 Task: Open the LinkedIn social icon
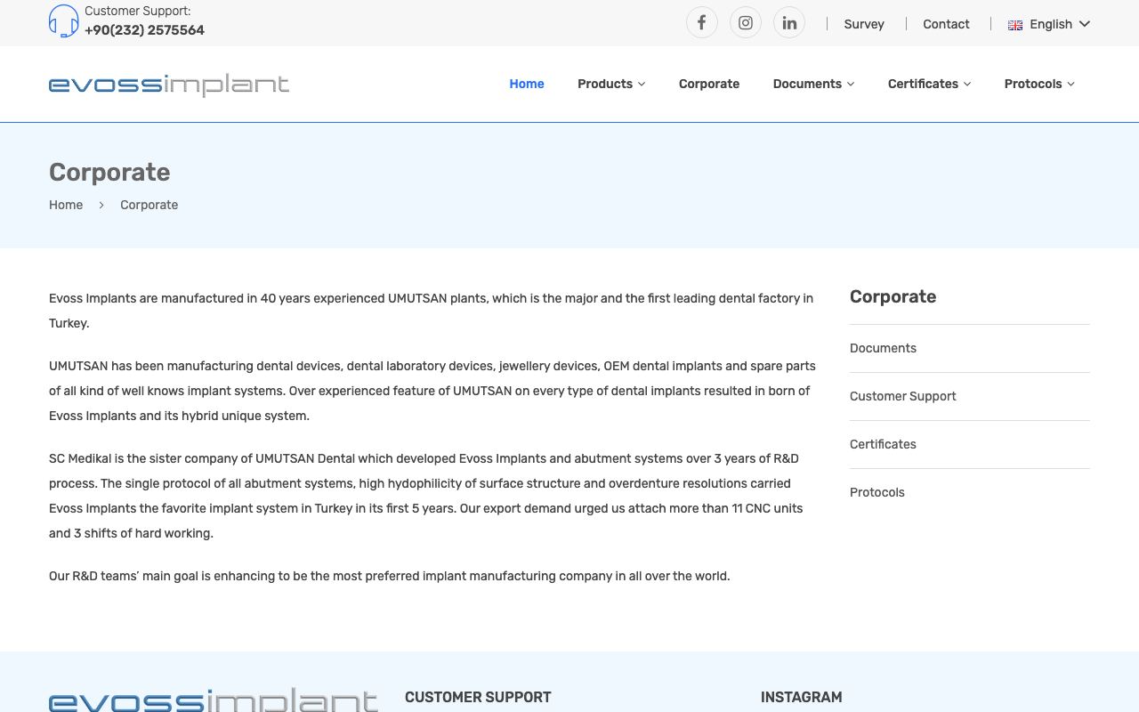pos(789,22)
